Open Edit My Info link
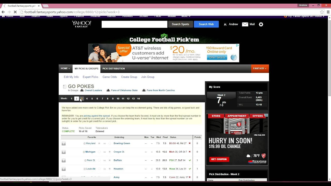The width and height of the screenshot is (331, 186). click(71, 77)
